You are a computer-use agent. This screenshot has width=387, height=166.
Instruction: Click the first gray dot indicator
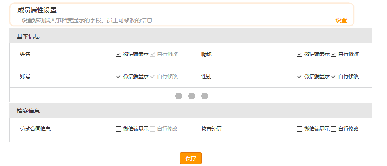(178, 96)
